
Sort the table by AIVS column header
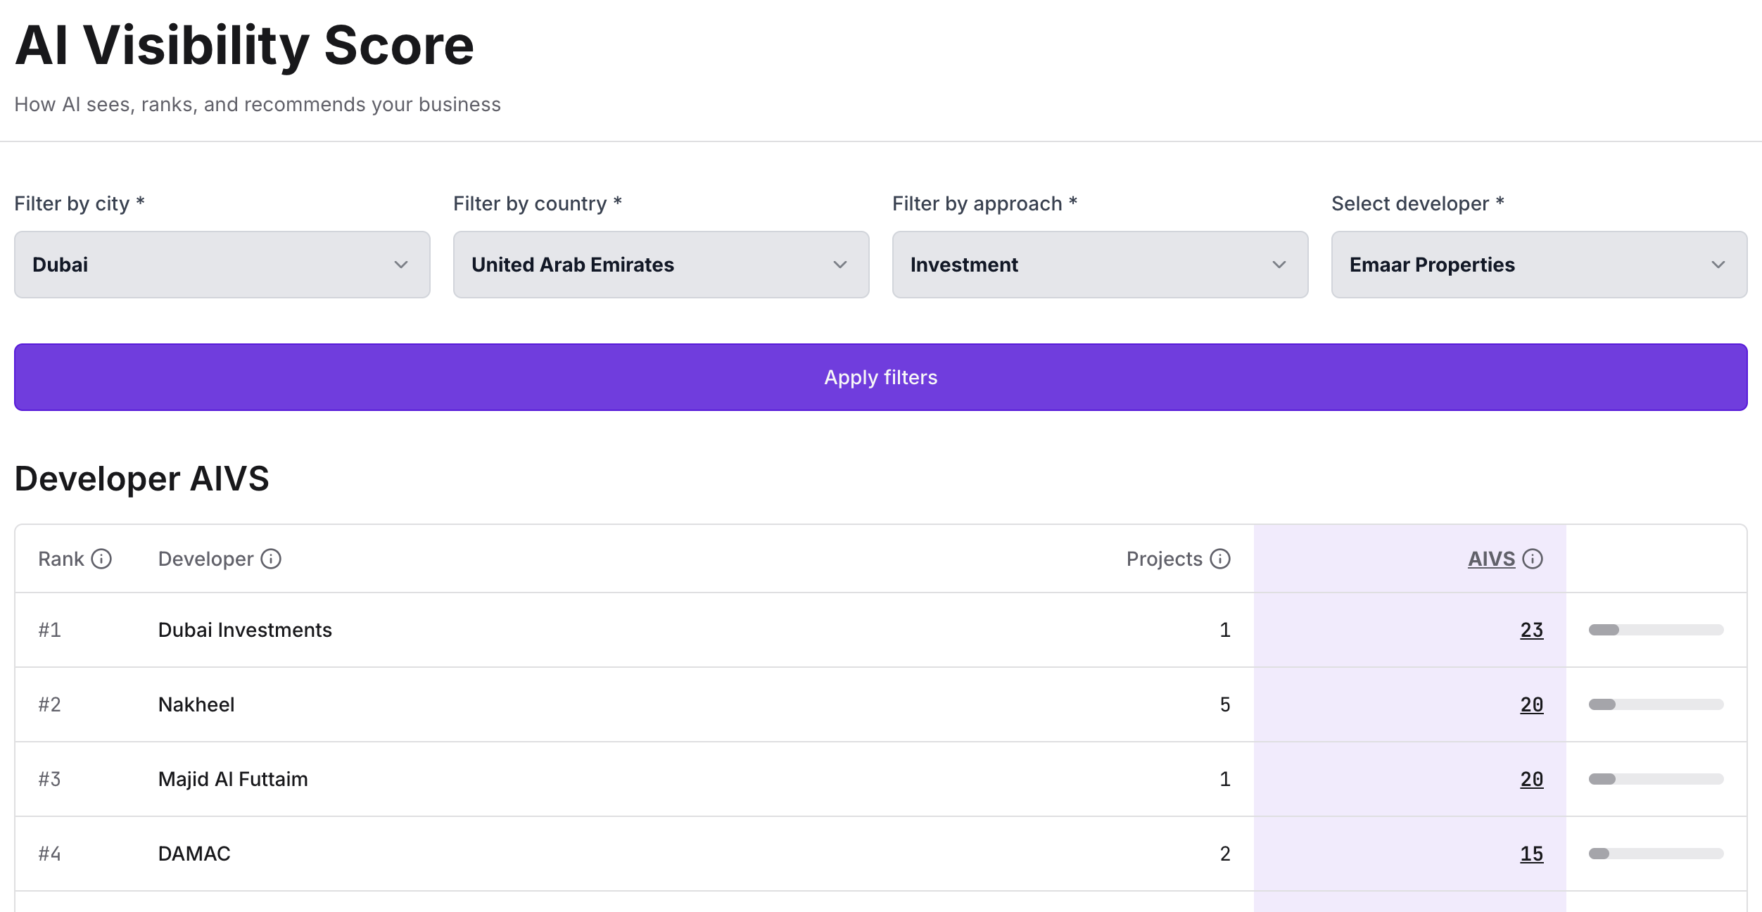(1491, 559)
